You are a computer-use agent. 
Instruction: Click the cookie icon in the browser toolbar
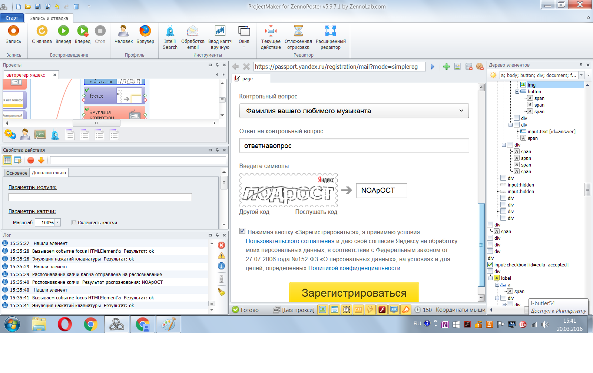click(480, 67)
